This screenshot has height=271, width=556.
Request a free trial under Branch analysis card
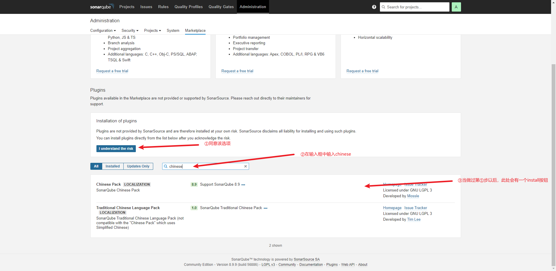point(112,71)
